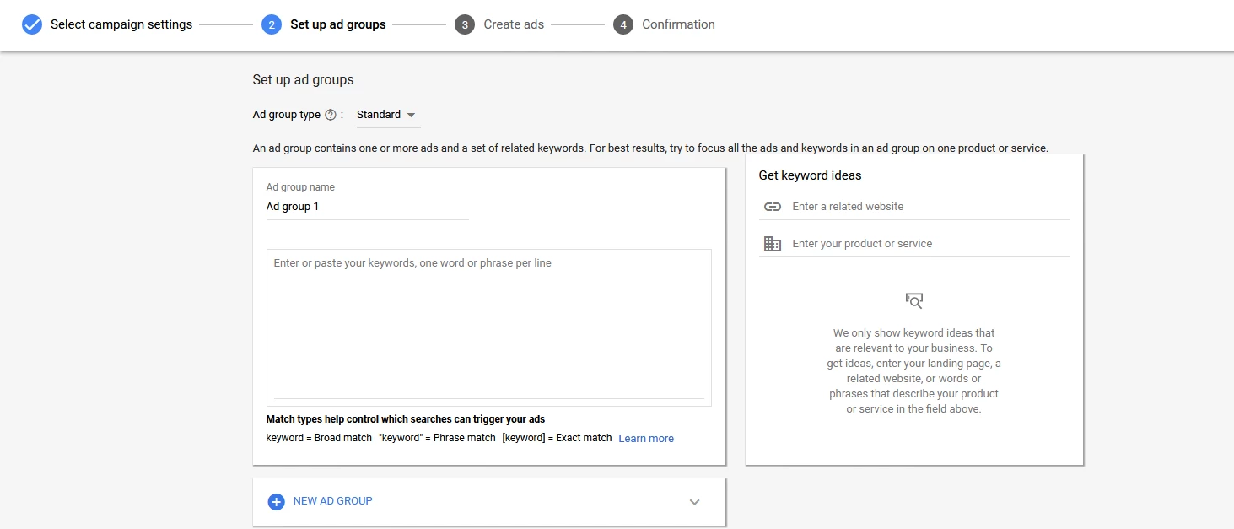Click the blue plus icon for new ad group

[x=276, y=502]
